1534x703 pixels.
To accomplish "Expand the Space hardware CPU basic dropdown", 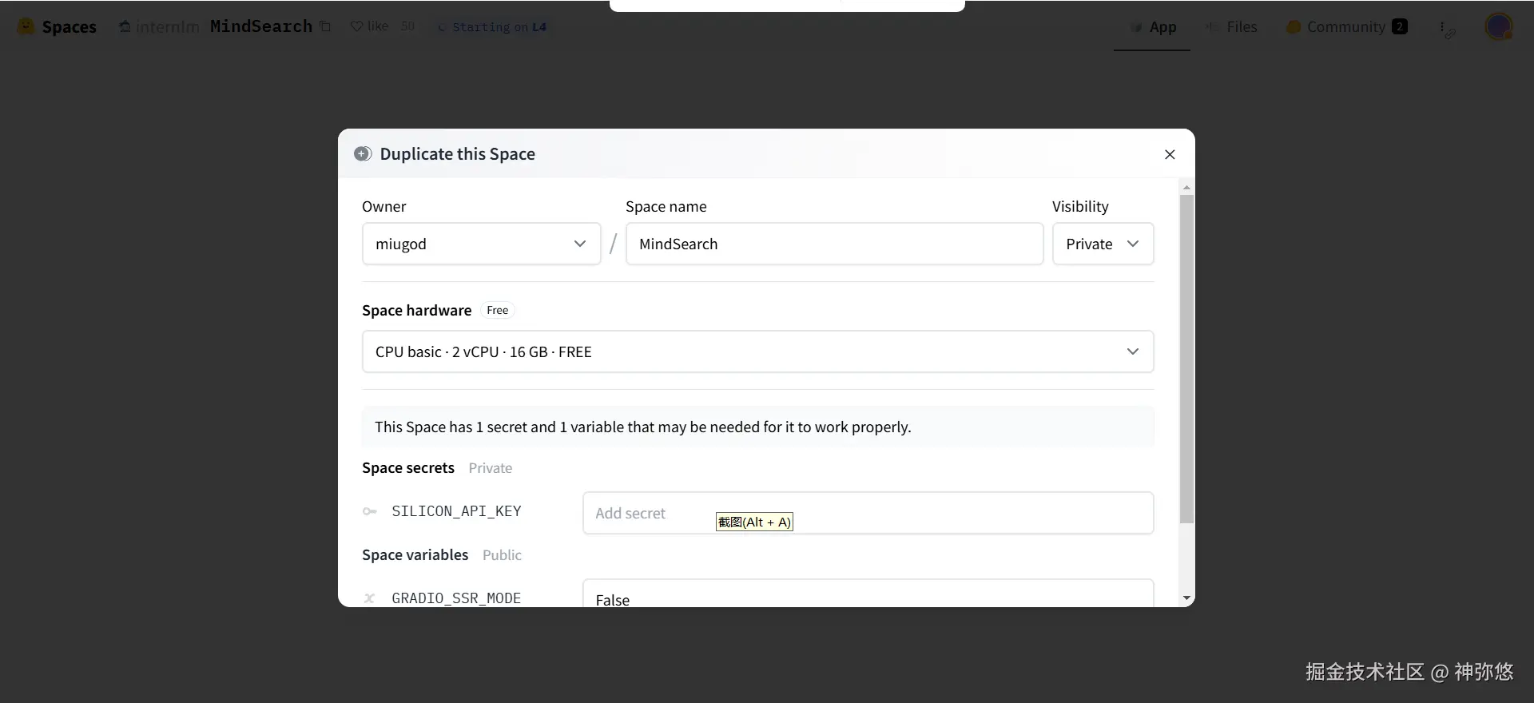I will [x=757, y=351].
